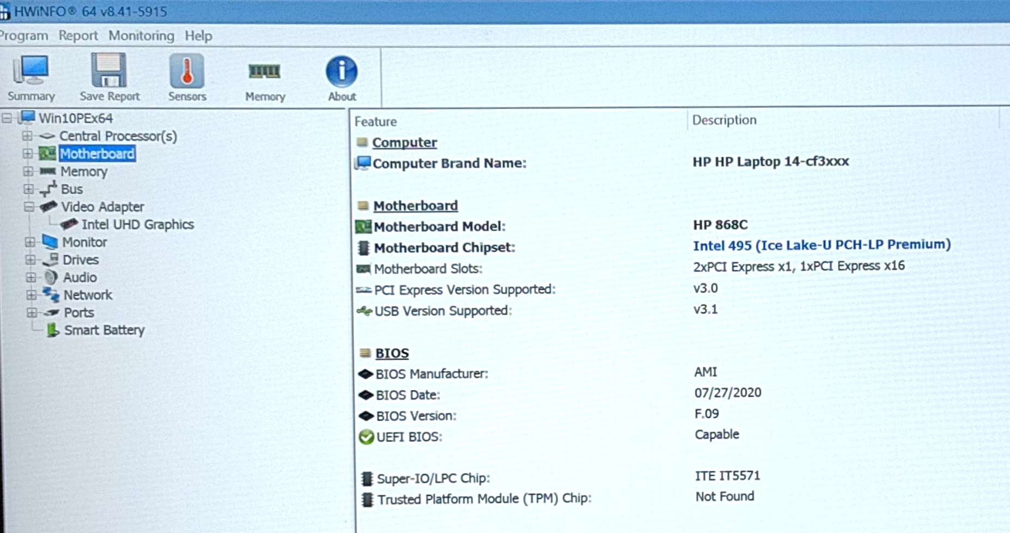Click the Computer Brand Name icon
Image resolution: width=1010 pixels, height=533 pixels.
coord(362,163)
